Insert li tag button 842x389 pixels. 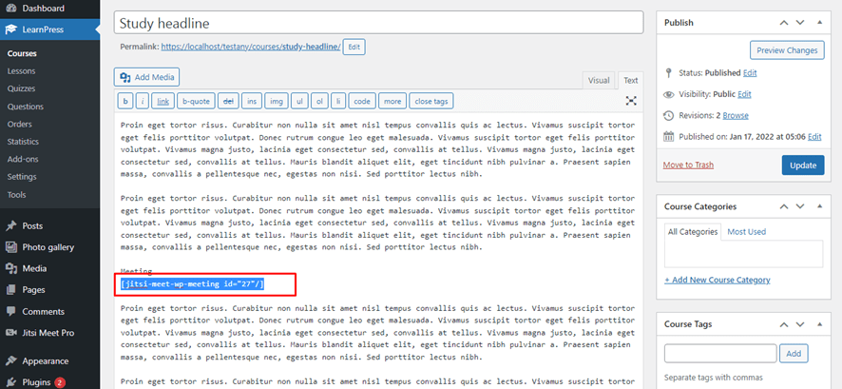338,101
